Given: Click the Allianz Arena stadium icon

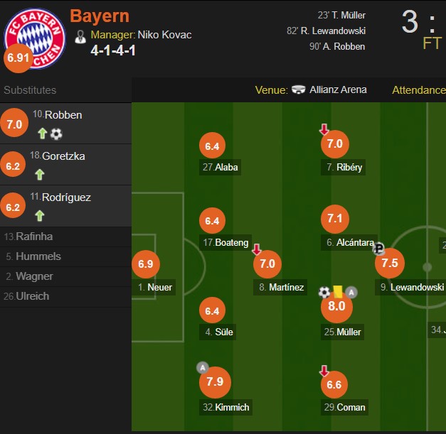Looking at the screenshot, I should tap(299, 90).
